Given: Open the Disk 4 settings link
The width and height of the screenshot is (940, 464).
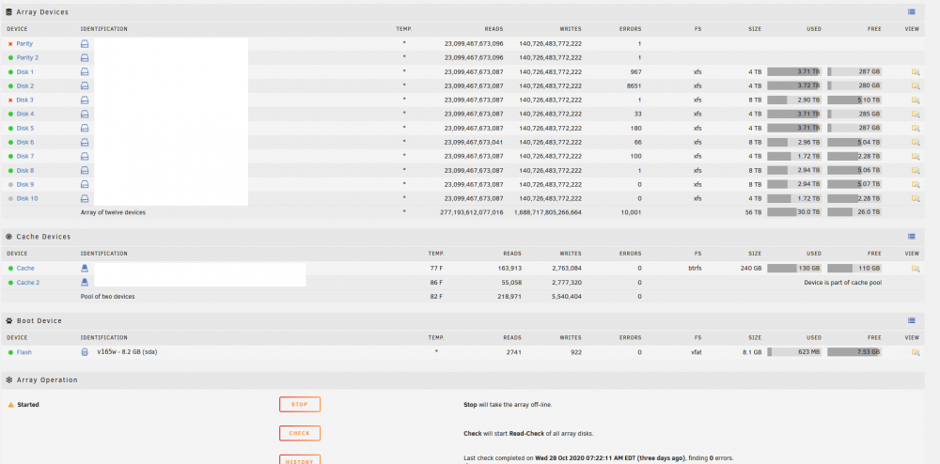Looking at the screenshot, I should pos(25,115).
